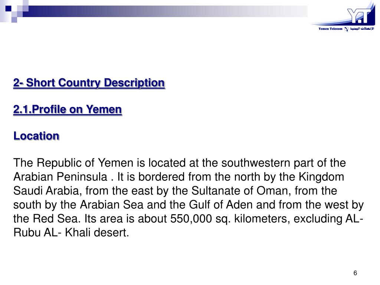The image size is (380, 285).
Task: Click the figure '550,000' in paragraph
Action: tap(191, 219)
